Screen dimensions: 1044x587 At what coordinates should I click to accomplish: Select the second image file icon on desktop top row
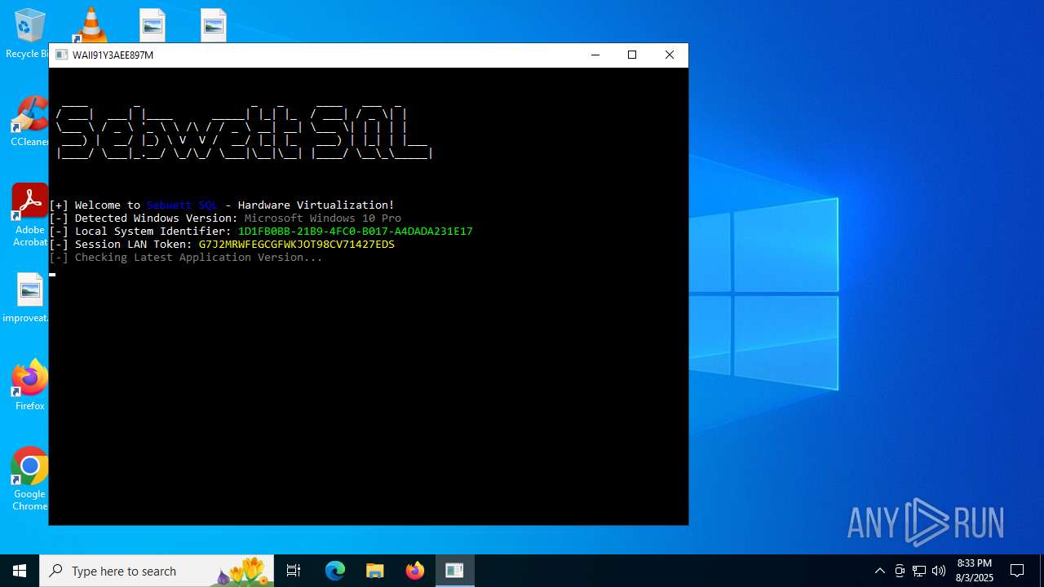coord(213,24)
